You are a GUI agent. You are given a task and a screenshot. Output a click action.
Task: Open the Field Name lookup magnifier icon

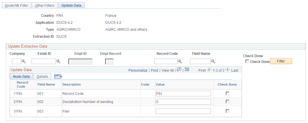[213, 62]
